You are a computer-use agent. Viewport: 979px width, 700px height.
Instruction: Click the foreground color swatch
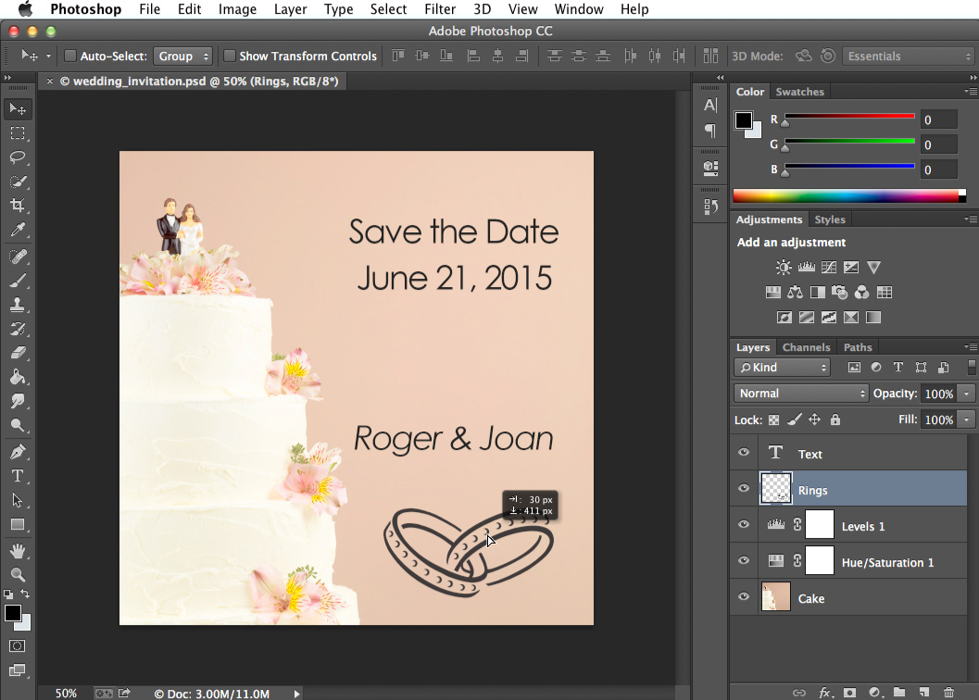13,613
